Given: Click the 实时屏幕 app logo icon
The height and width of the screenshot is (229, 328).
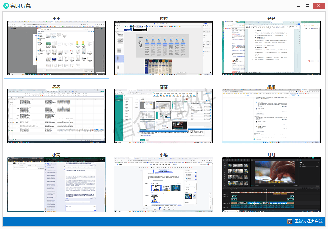Looking at the screenshot, I should tap(6, 5).
